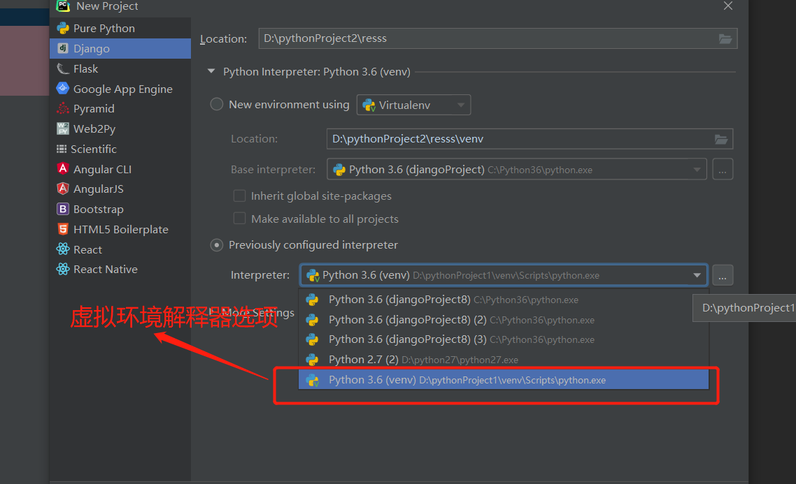
Task: Click ellipsis button next to Interpreter dropdown
Action: pos(723,275)
